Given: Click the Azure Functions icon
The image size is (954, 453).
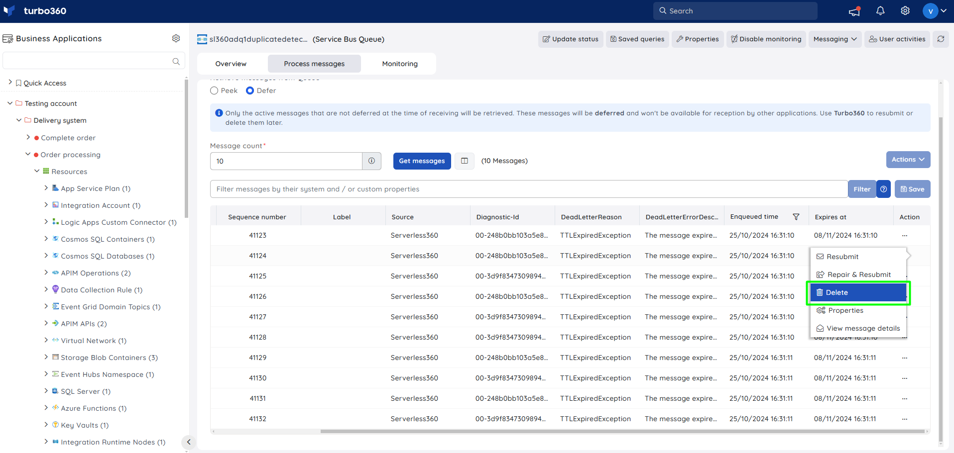Looking at the screenshot, I should pyautogui.click(x=56, y=408).
